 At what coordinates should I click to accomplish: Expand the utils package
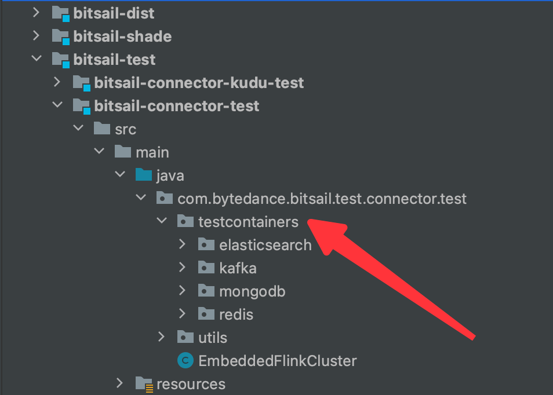(x=162, y=337)
